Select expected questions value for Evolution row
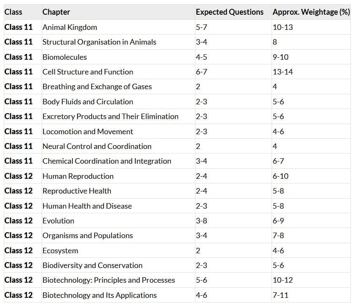This screenshot has width=355, height=305. coord(201,221)
